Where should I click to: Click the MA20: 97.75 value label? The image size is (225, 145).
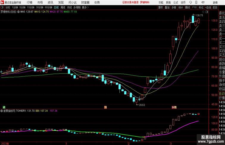coord(56,12)
